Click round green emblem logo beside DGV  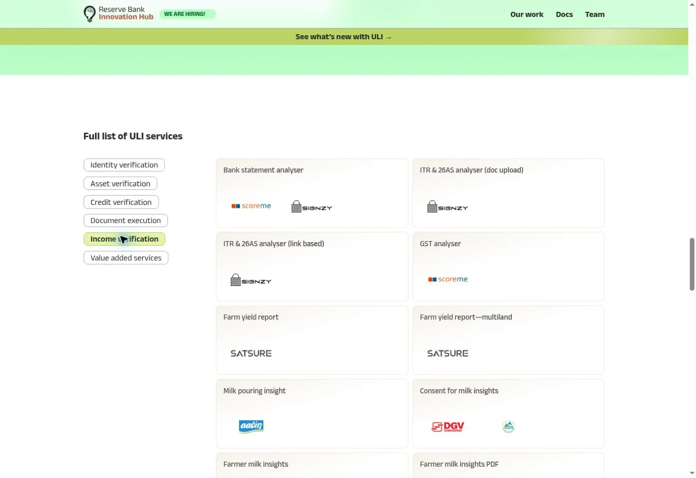509,427
